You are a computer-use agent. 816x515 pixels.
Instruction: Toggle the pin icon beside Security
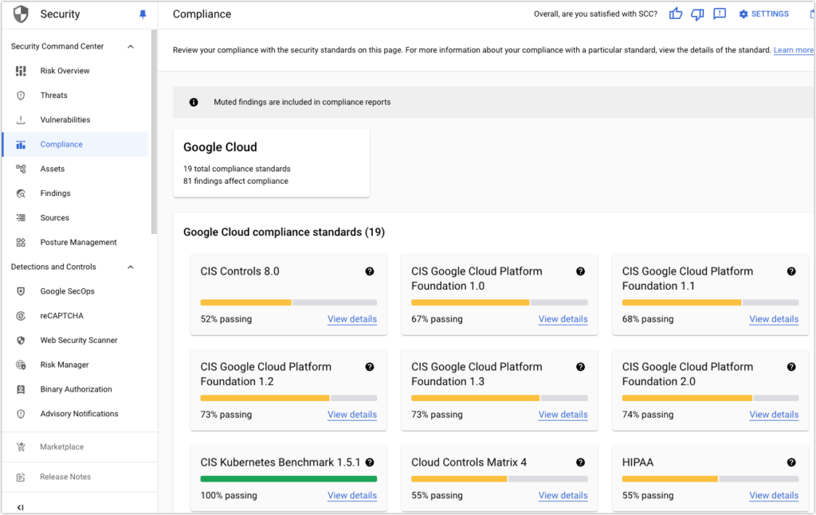tap(143, 14)
